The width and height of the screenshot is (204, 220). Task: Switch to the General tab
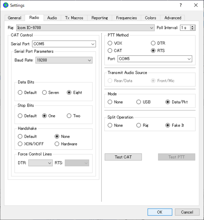tap(14, 18)
